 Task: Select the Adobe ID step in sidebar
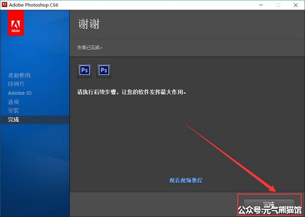point(20,93)
